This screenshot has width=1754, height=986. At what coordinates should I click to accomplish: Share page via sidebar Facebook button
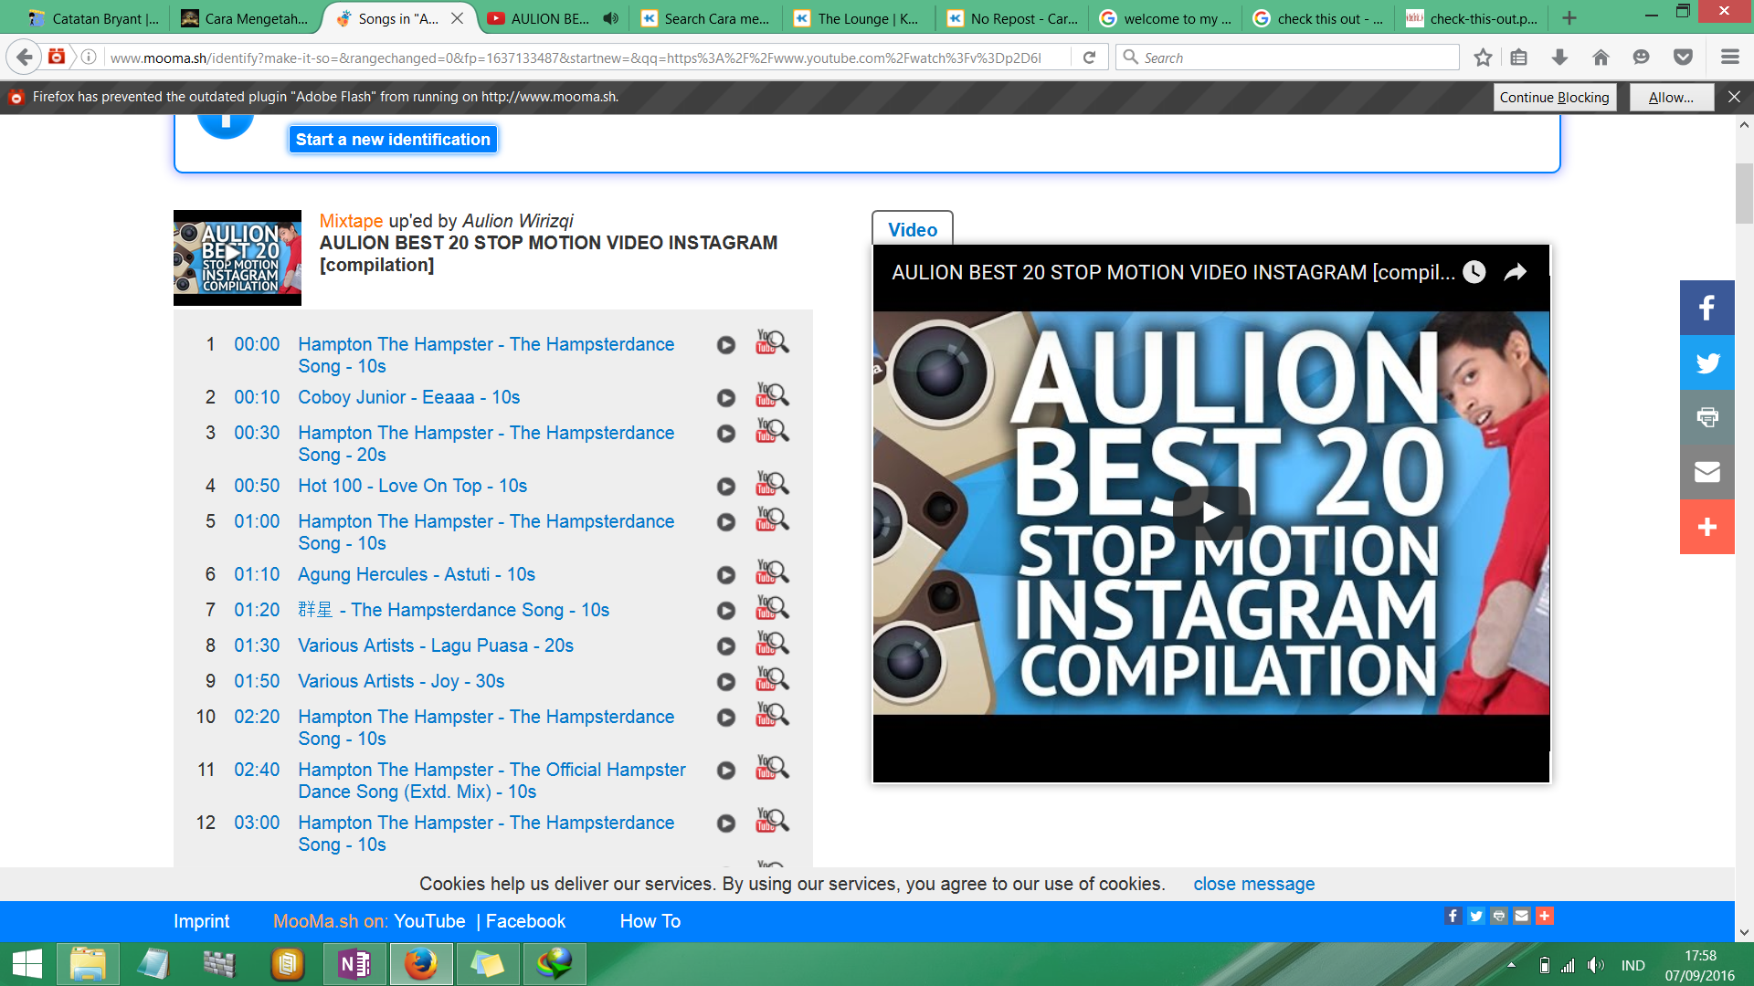coord(1706,308)
